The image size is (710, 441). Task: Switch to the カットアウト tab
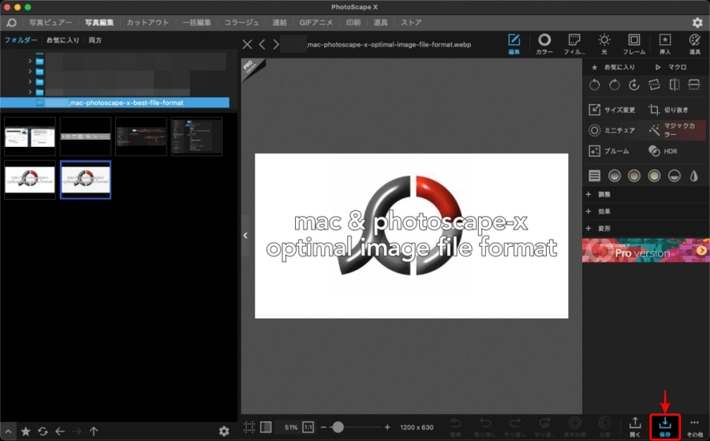click(148, 22)
